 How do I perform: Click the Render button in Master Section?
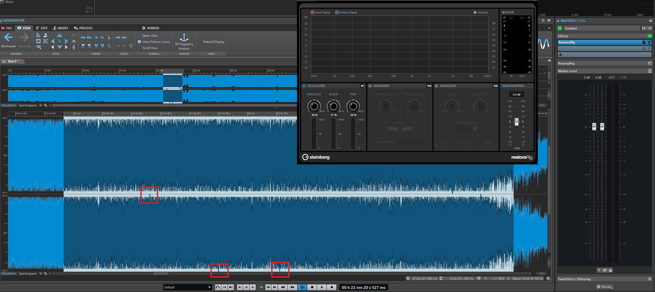605,287
